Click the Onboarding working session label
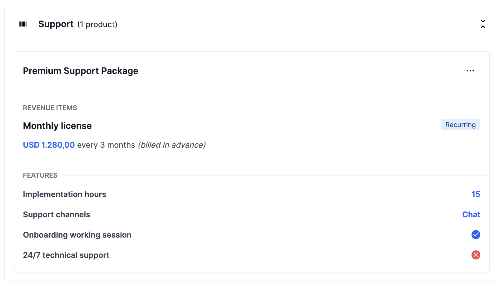The height and width of the screenshot is (286, 504). tap(77, 235)
